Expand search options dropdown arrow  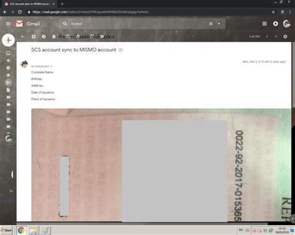tap(219, 24)
